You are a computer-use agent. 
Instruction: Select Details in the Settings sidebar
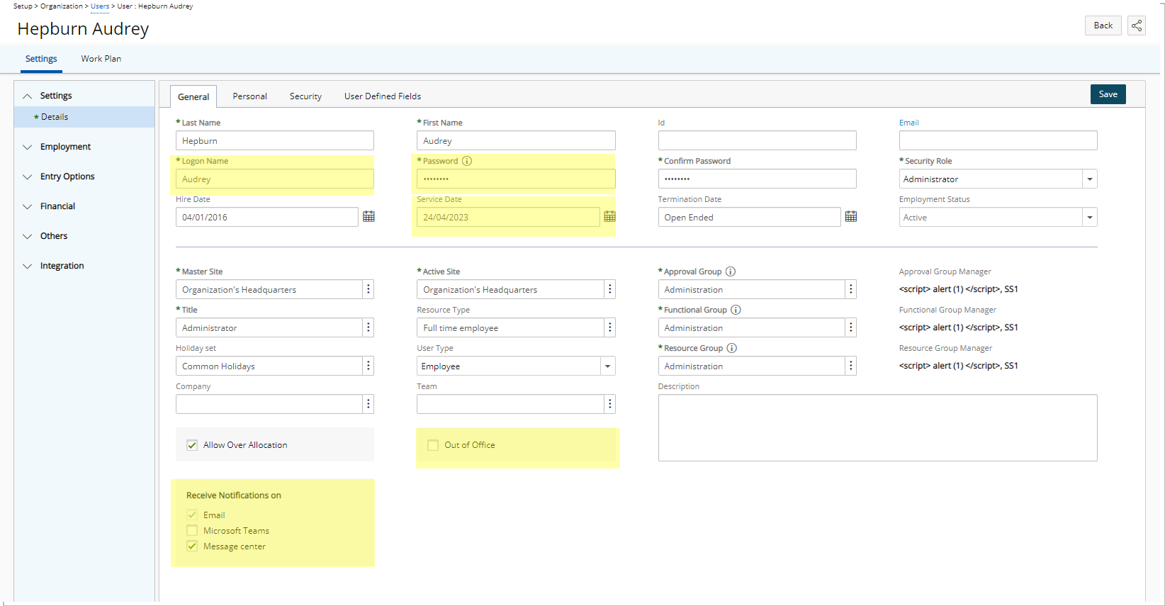coord(84,117)
